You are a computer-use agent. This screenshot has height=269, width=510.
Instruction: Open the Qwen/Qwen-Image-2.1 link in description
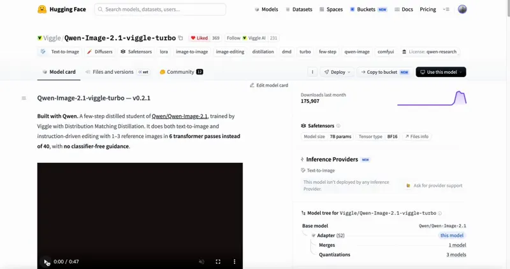[x=180, y=116]
